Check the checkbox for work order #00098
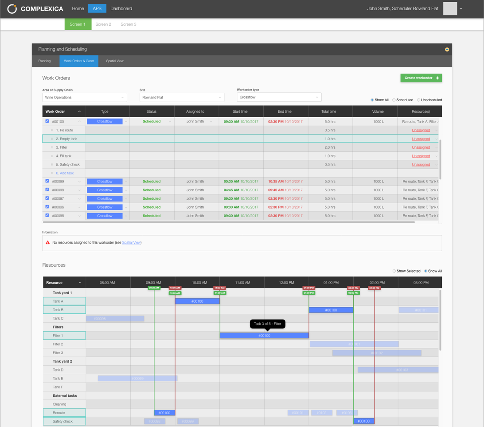This screenshot has height=427, width=484. pos(47,190)
